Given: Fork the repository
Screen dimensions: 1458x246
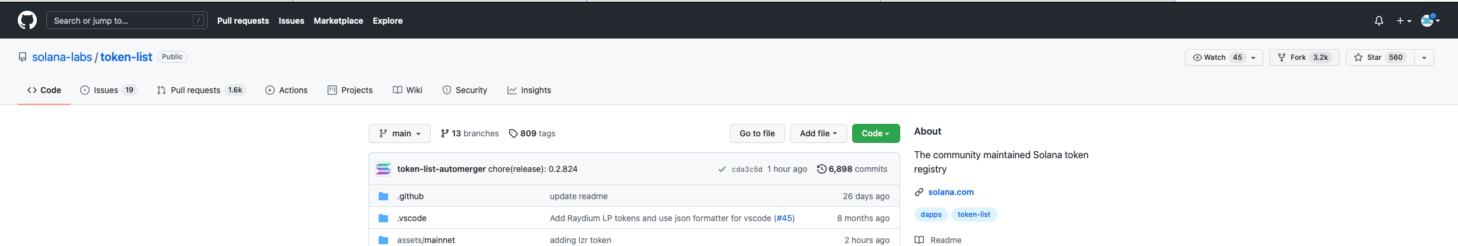Looking at the screenshot, I should point(1298,57).
